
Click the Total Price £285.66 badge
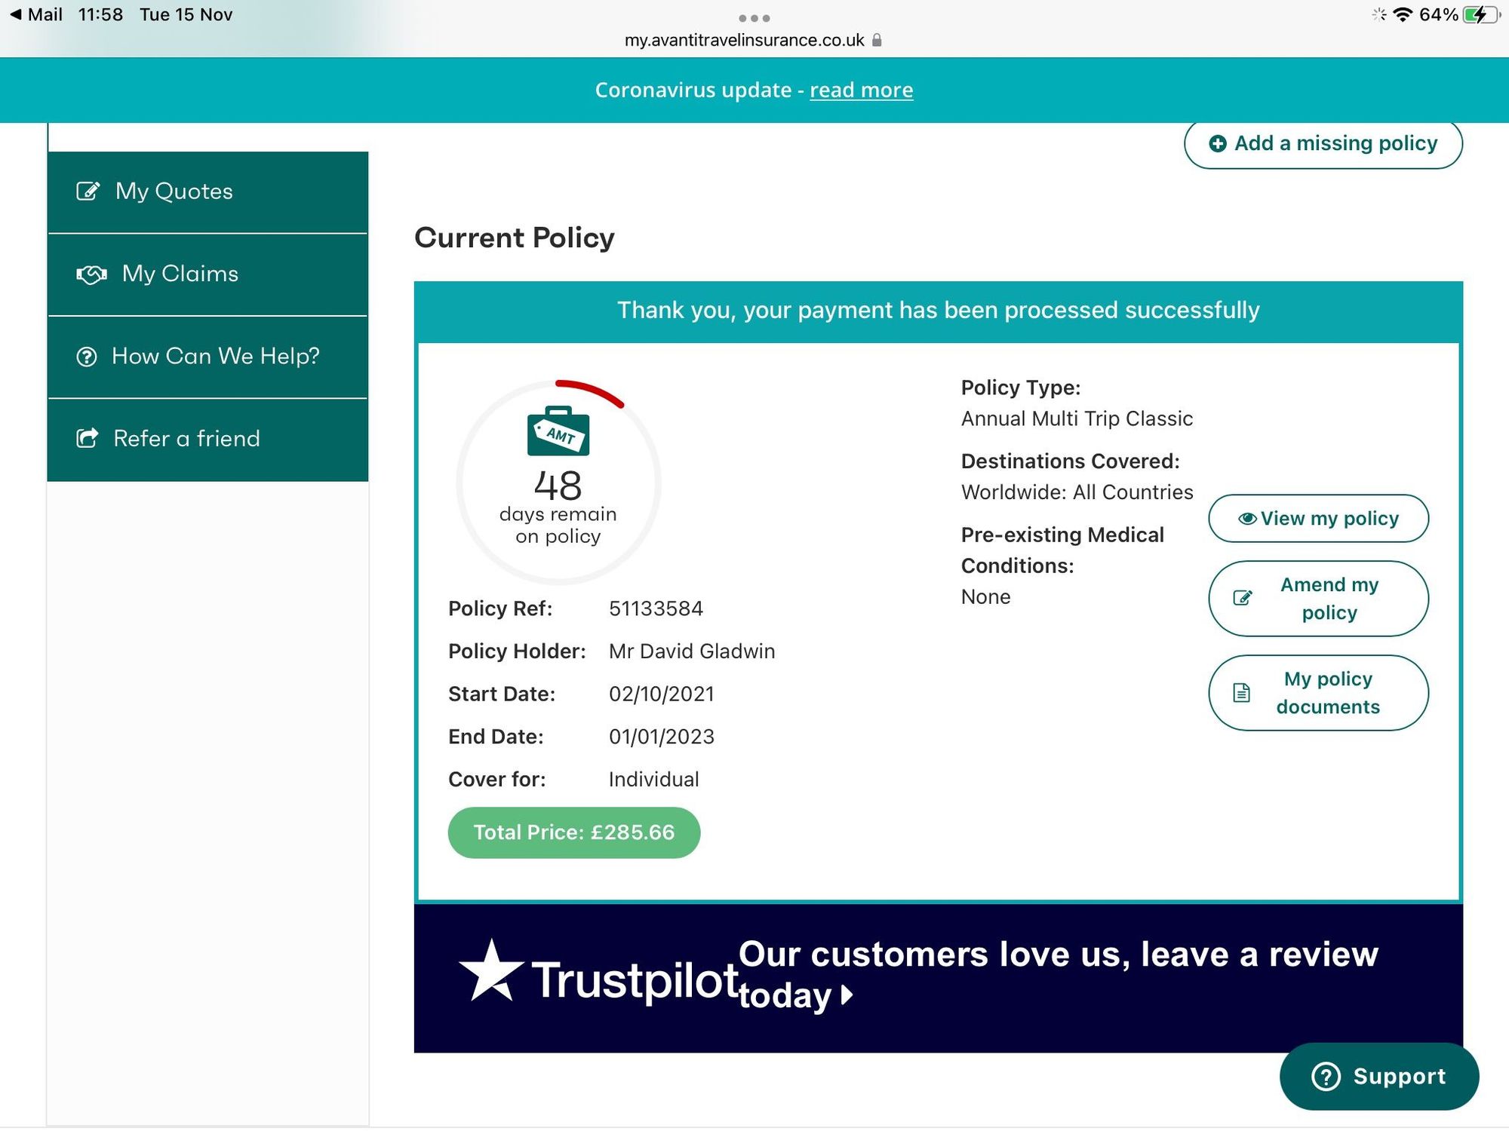[x=573, y=832]
